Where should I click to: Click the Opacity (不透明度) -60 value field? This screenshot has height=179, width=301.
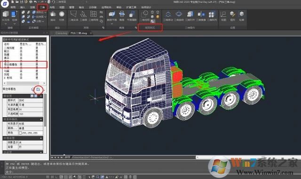tap(31, 114)
